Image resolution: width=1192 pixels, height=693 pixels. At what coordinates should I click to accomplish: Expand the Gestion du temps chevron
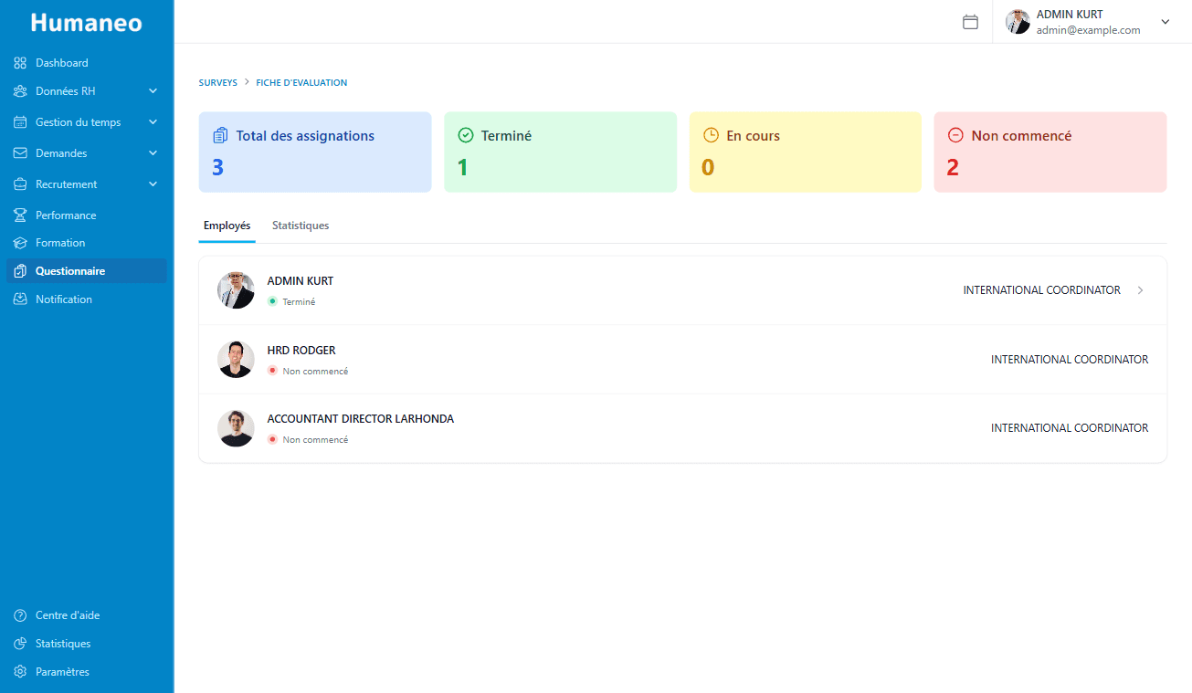[153, 122]
